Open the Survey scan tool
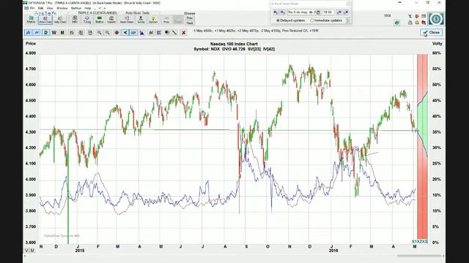469x263 pixels. 141,20
